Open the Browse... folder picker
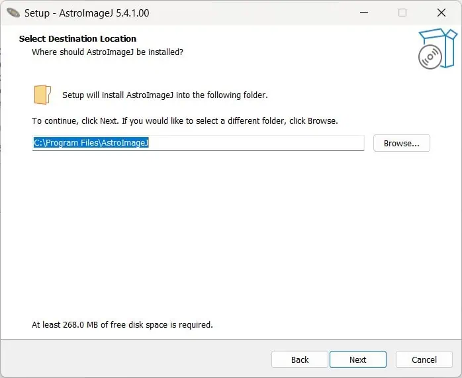Screen dimensions: 462x378 tap(401, 143)
